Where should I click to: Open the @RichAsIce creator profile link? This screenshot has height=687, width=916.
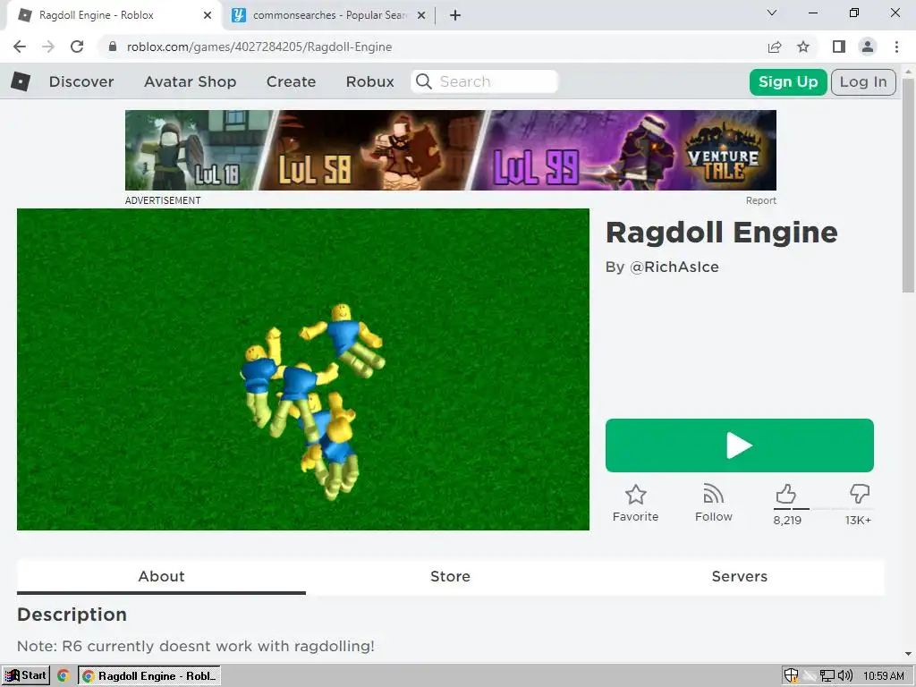tap(674, 267)
